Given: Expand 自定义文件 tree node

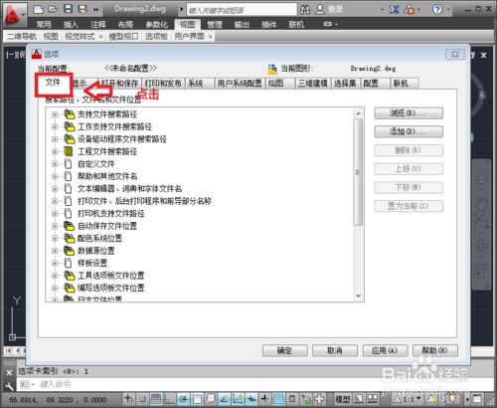Looking at the screenshot, I should [x=55, y=164].
